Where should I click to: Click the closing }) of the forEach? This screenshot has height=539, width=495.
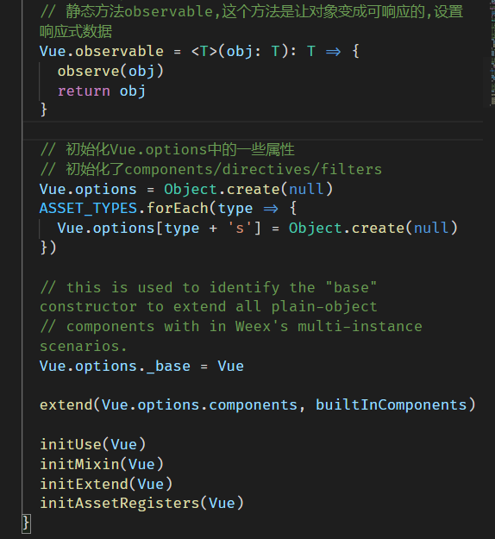(x=48, y=248)
